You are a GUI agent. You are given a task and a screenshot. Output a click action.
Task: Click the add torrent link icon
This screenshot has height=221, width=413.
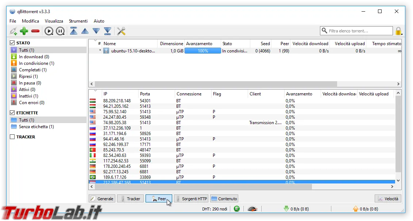pos(13,31)
